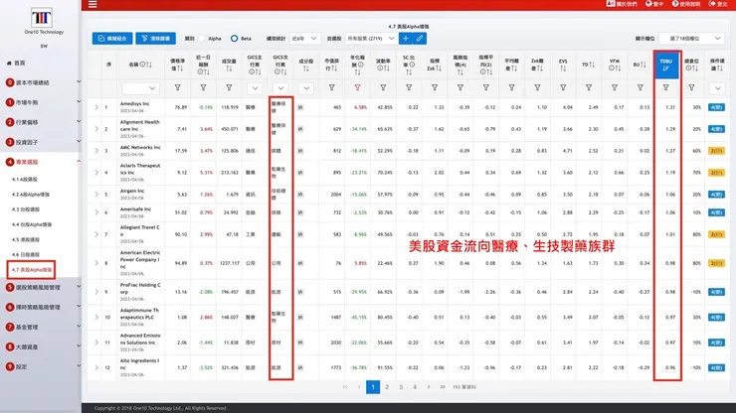This screenshot has height=413, width=736.
Task: Open the red active filter funnel icon
Action: 358,87
